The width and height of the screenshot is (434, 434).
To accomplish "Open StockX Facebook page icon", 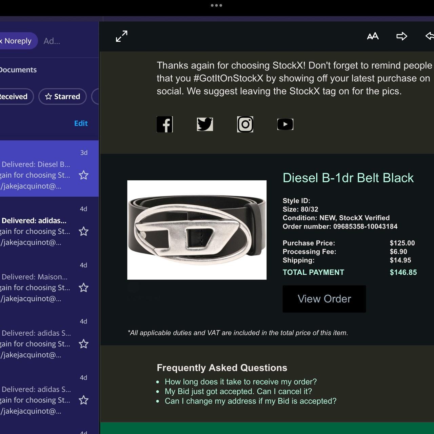I will point(165,124).
